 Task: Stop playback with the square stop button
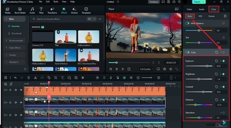click(129, 69)
